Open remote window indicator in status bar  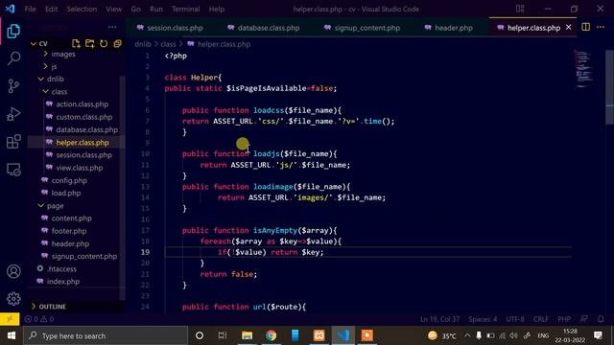[x=10, y=319]
